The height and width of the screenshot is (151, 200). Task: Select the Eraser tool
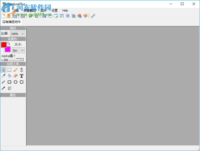click(x=16, y=76)
